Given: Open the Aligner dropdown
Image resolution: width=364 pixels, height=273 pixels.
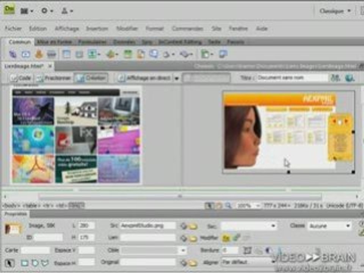Looking at the screenshot, I should [x=249, y=262].
